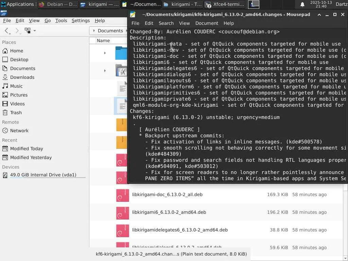The image size is (348, 261).
Task: Expand the first blue folder row
Action: click(x=105, y=53)
